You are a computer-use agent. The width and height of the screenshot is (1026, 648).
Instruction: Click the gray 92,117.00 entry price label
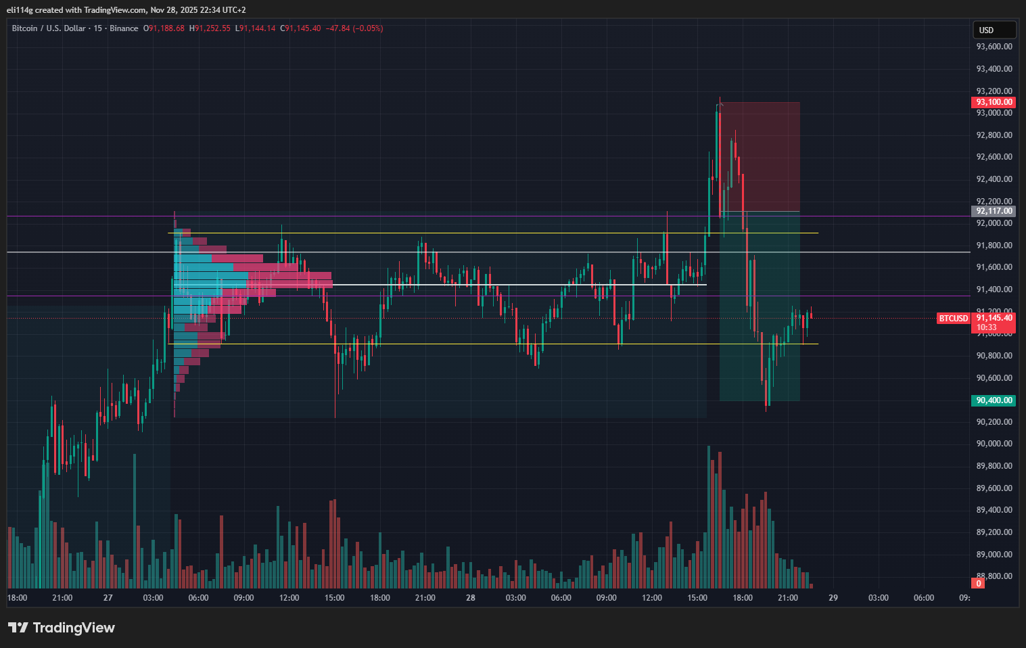(x=994, y=211)
